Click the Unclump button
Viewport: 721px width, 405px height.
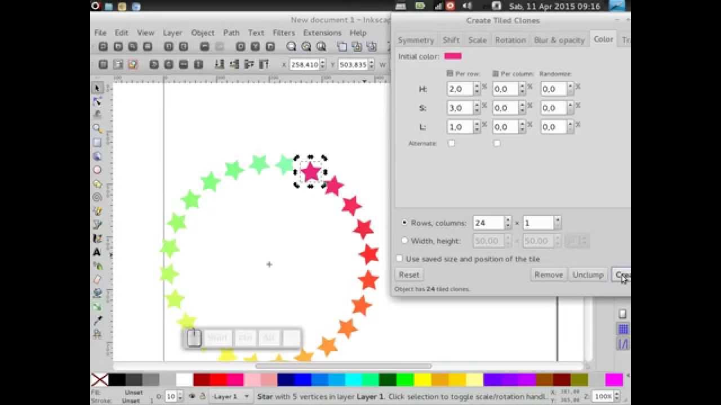tap(588, 274)
